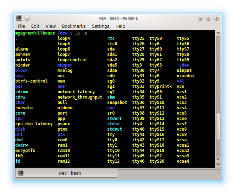Click the 'stderr' entry
The width and height of the screenshot is (236, 194).
point(115,119)
